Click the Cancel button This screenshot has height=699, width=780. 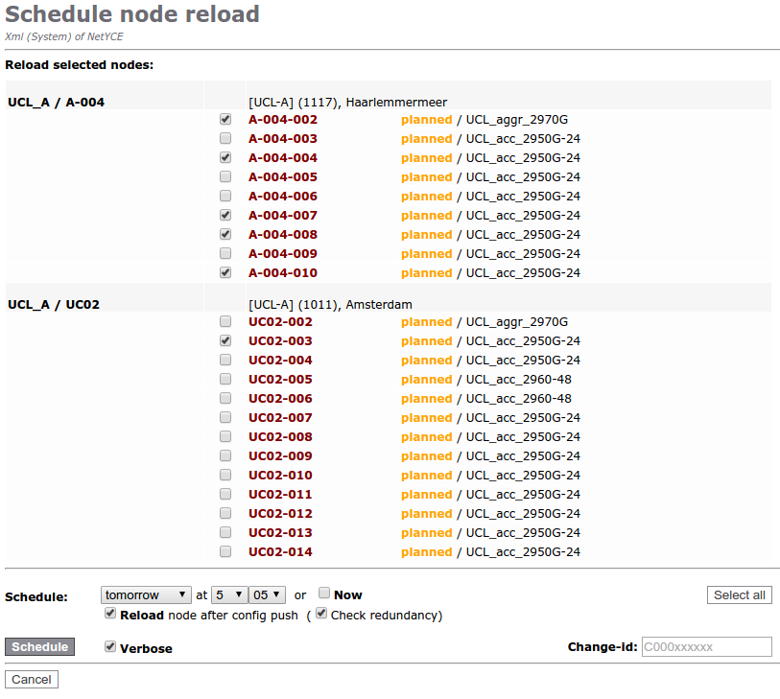(32, 680)
